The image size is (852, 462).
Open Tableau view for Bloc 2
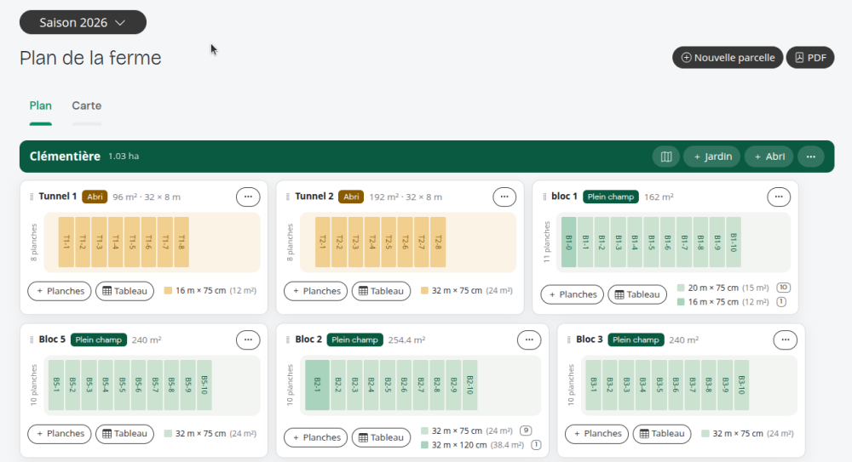click(x=382, y=437)
